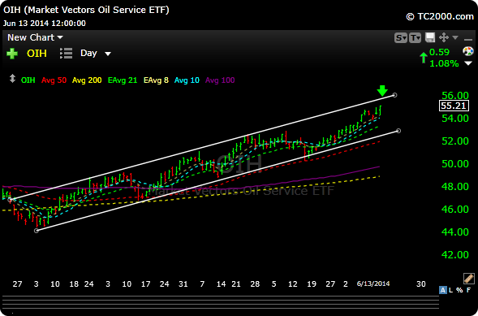Select arithmetic scale A toggle
The image size is (478, 316).
click(443, 290)
